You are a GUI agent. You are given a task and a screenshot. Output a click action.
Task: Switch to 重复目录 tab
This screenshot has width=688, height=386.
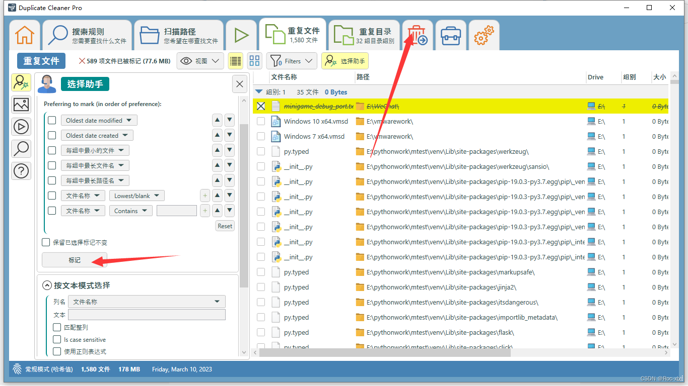(364, 35)
